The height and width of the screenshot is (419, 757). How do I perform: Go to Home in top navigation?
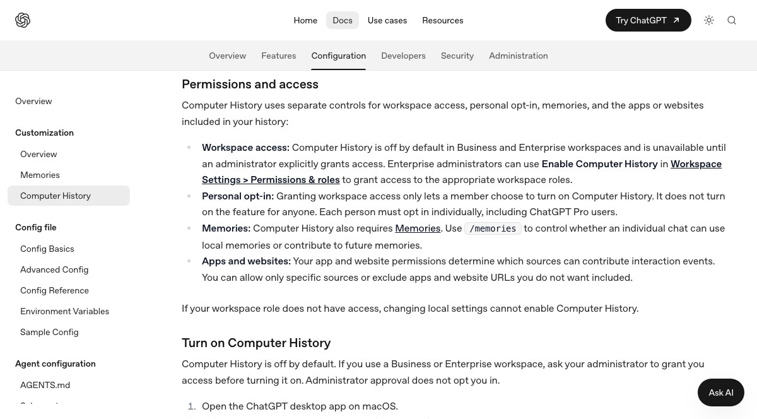(x=305, y=20)
